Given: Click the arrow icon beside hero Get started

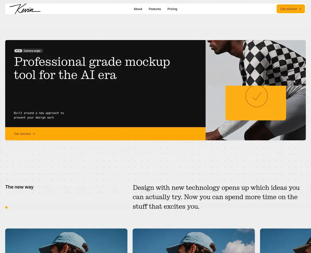Looking at the screenshot, I should coord(34,134).
